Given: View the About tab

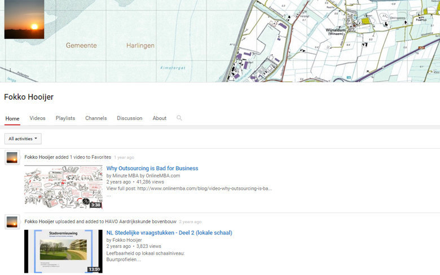Looking at the screenshot, I should (x=160, y=118).
